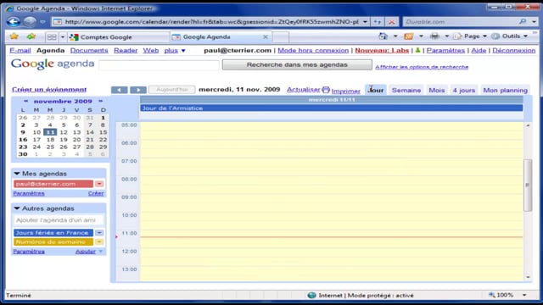This screenshot has width=543, height=305.
Task: Close the Google Agenda tab
Action: 266,36
